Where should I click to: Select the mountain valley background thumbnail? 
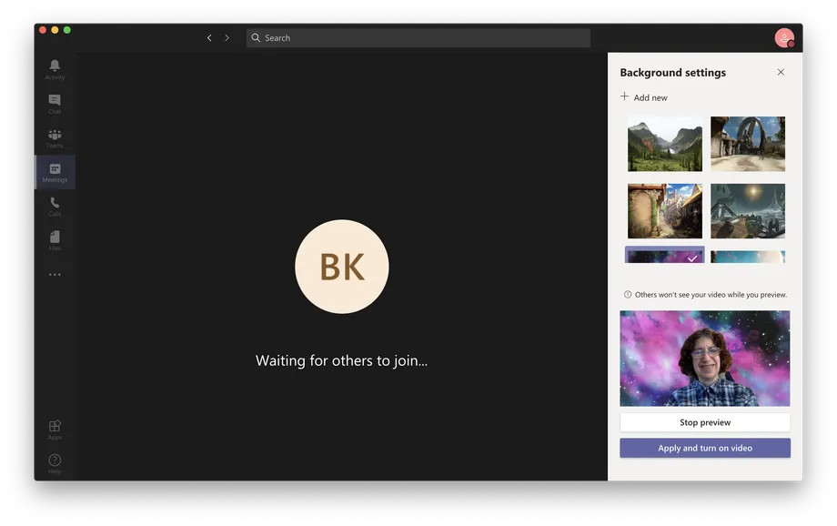coord(664,144)
